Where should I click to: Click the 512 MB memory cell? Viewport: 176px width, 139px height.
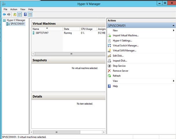pyautogui.click(x=102, y=33)
